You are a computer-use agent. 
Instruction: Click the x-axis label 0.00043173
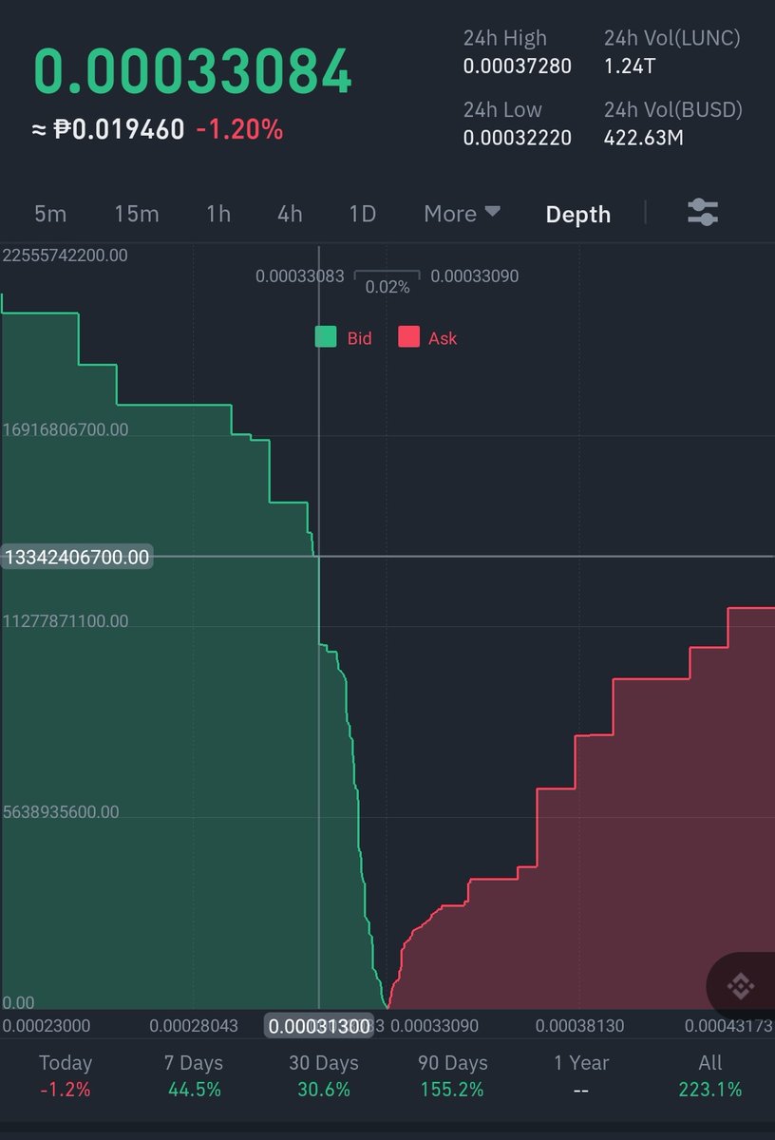pyautogui.click(x=729, y=1026)
